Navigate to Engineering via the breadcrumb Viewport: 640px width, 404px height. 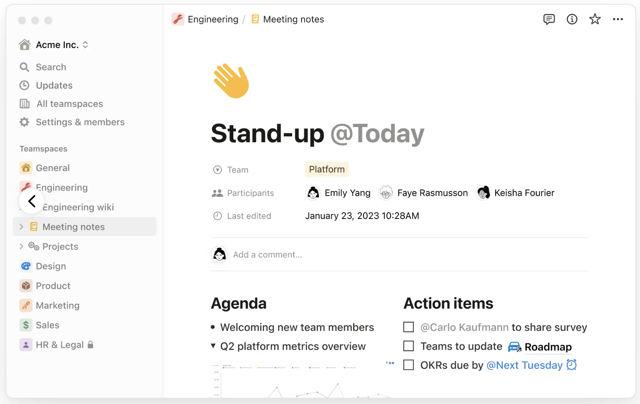[x=213, y=19]
